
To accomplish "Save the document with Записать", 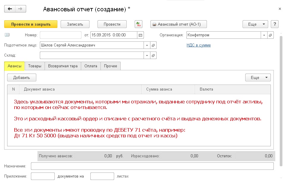I will [x=75, y=24].
